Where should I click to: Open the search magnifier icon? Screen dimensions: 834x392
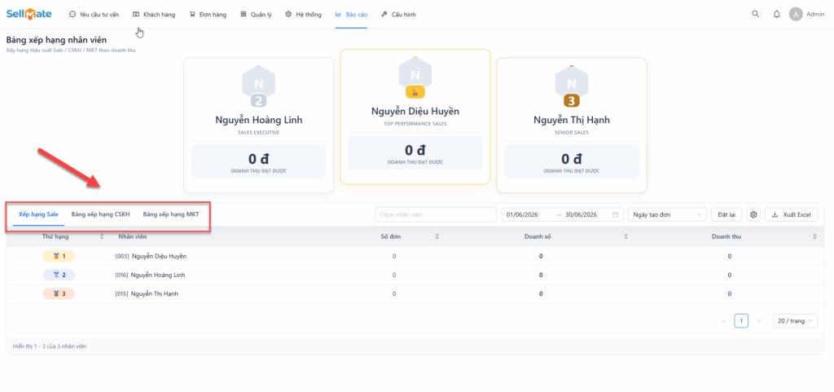[x=755, y=15]
